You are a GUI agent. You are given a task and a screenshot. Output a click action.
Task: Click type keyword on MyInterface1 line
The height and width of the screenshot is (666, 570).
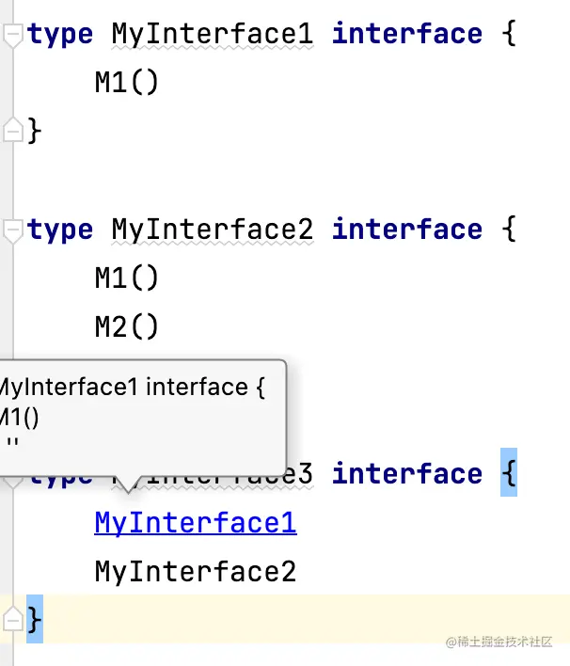(60, 36)
